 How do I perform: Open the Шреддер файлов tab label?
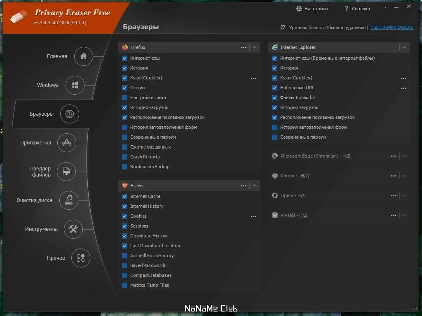(x=40, y=172)
